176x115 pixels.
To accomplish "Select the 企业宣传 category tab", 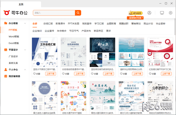I will click(49, 31).
